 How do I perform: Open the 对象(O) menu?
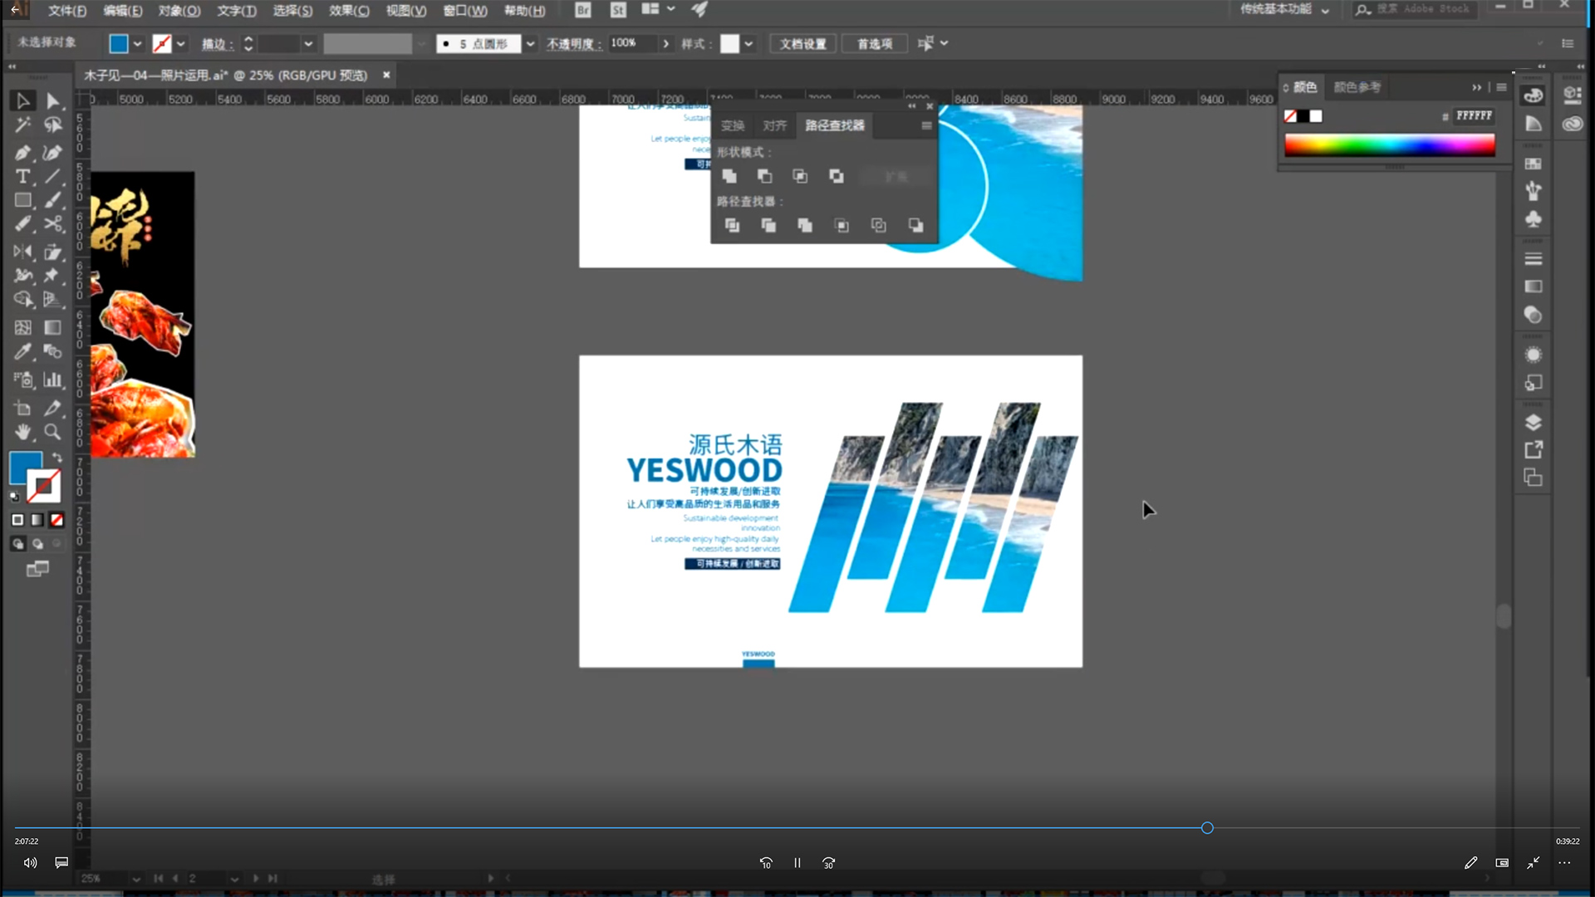tap(179, 11)
